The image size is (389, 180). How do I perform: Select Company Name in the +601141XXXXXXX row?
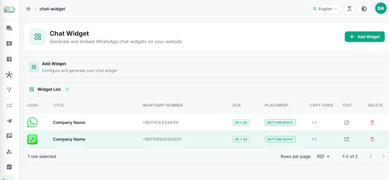click(x=69, y=123)
